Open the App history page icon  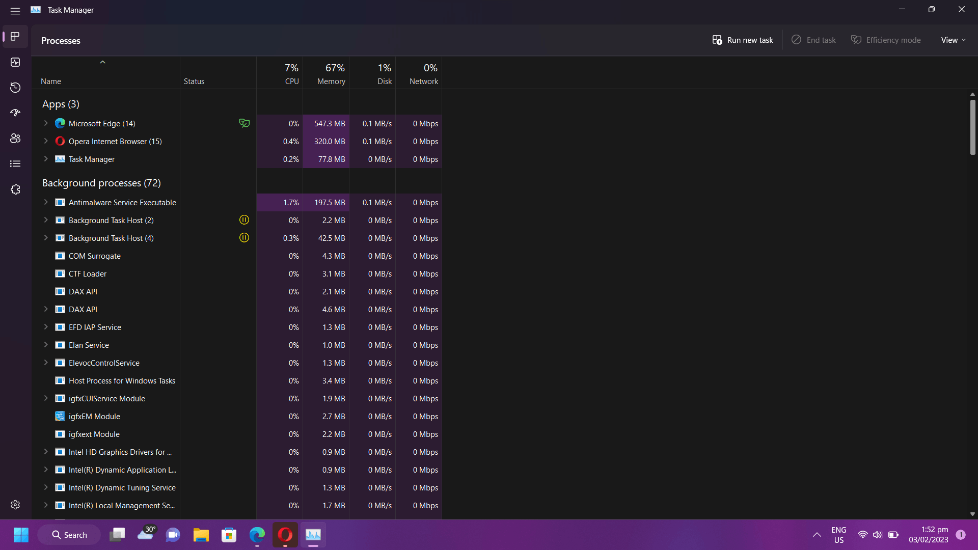(15, 88)
